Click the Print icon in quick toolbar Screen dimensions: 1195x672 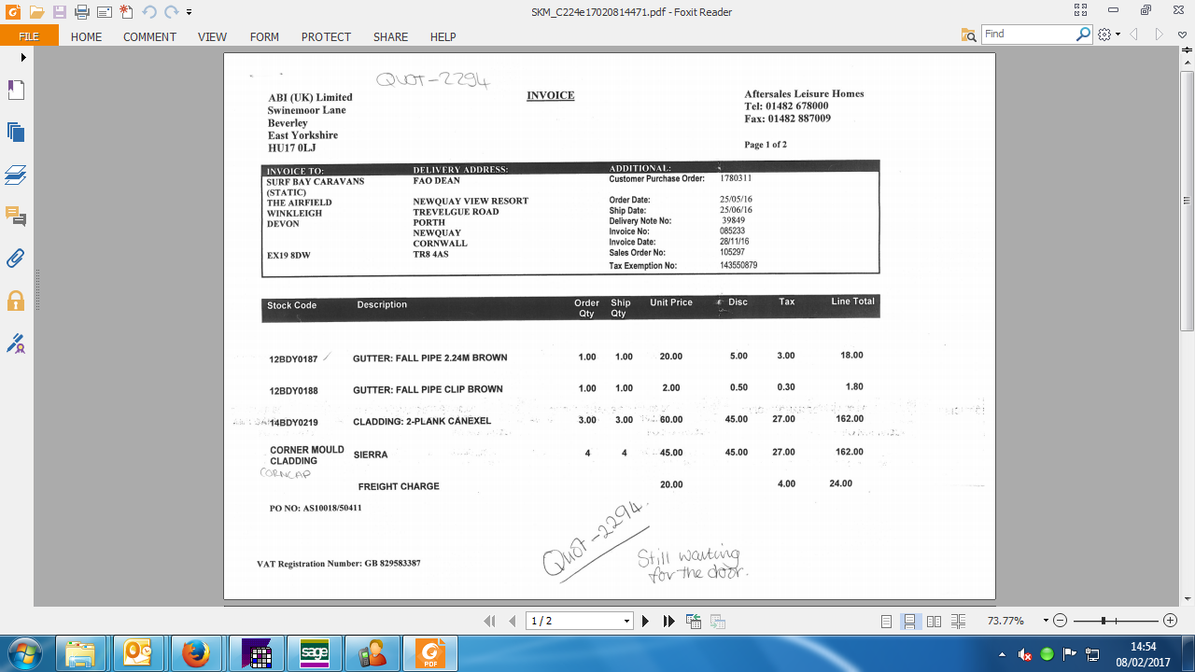pos(81,12)
